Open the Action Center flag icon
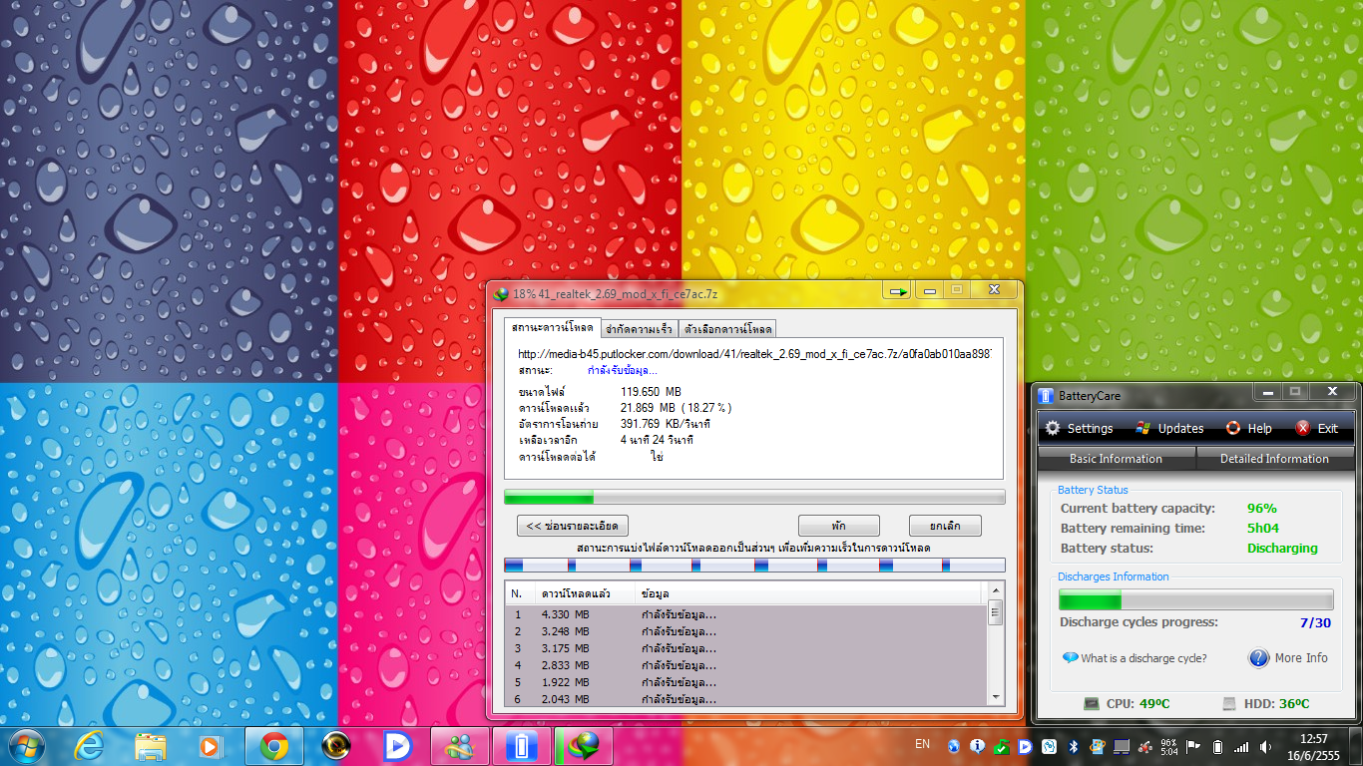1363x766 pixels. pyautogui.click(x=1193, y=746)
